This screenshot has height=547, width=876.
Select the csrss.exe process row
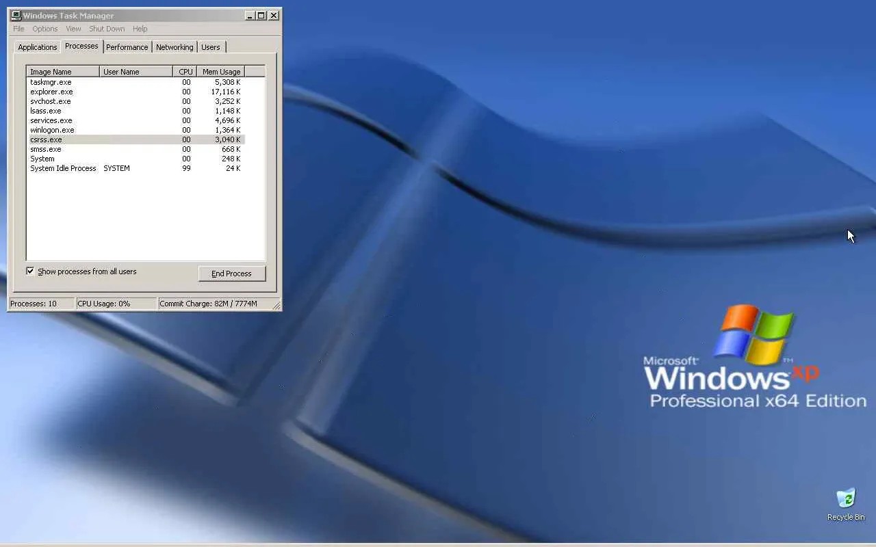[136, 139]
